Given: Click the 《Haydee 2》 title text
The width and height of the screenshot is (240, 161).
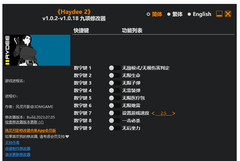Looking at the screenshot, I should [74, 12].
